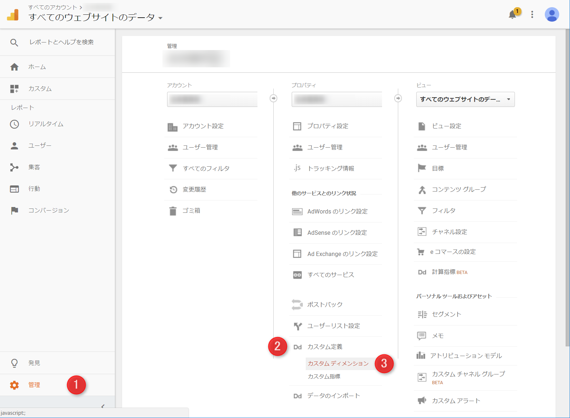The width and height of the screenshot is (570, 418).
Task: Click the notification bell icon
Action: (x=512, y=15)
